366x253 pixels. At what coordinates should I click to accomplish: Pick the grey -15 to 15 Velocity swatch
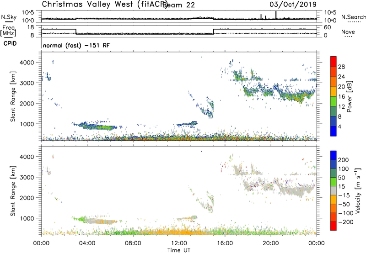(x=334, y=190)
